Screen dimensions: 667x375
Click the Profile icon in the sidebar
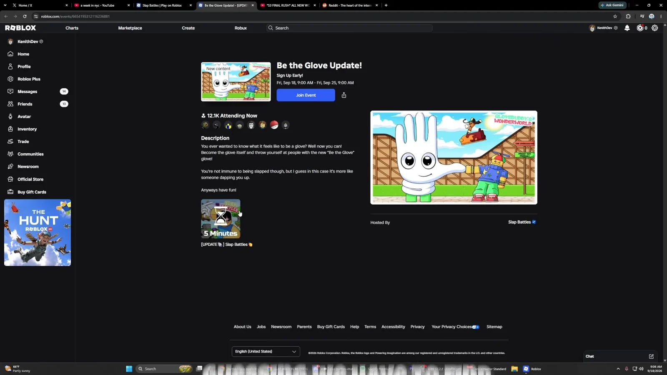pyautogui.click(x=10, y=67)
